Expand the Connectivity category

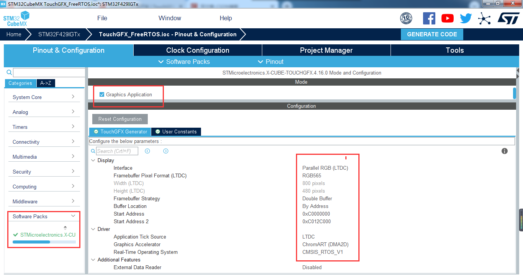[x=44, y=142]
